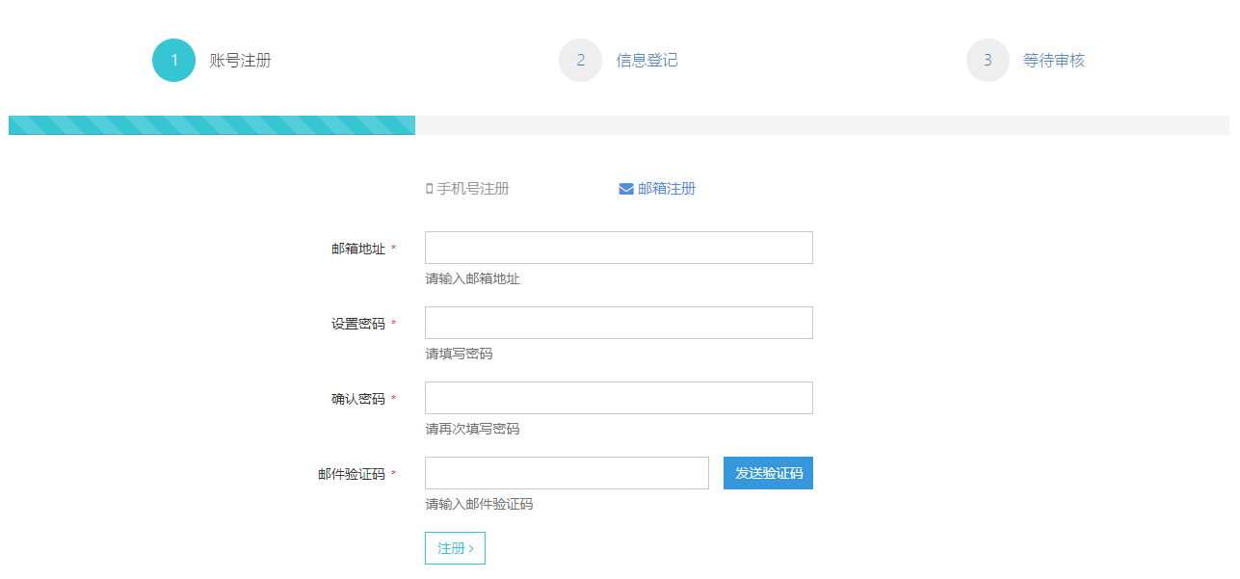Focus the 邮箱地址 input field
Image resolution: width=1240 pixels, height=579 pixels.
click(619, 248)
